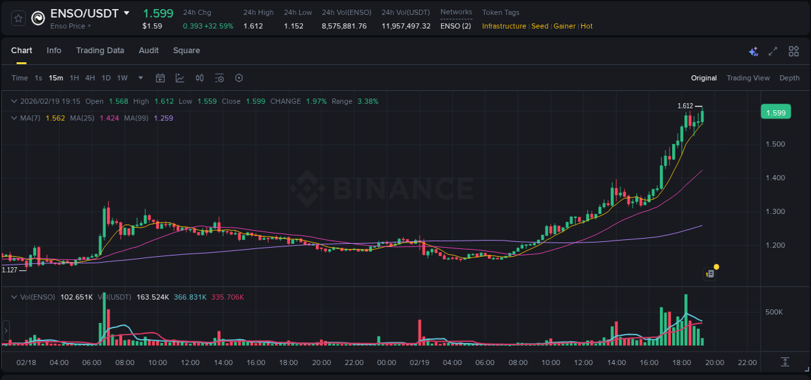Collapse the Vol(ENSO) volume panel
The height and width of the screenshot is (380, 811).
pos(14,296)
